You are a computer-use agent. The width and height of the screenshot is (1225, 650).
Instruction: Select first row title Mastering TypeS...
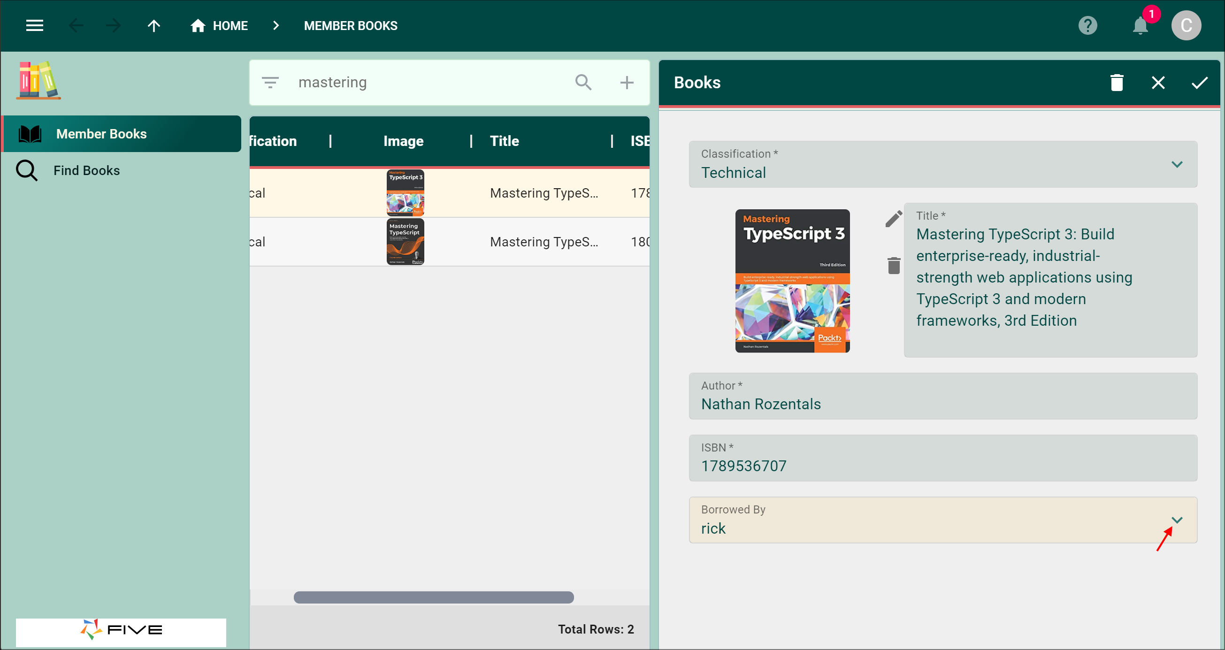(x=544, y=193)
